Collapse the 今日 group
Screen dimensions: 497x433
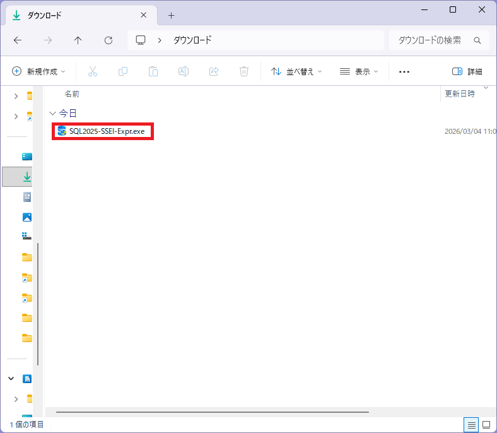pyautogui.click(x=52, y=113)
